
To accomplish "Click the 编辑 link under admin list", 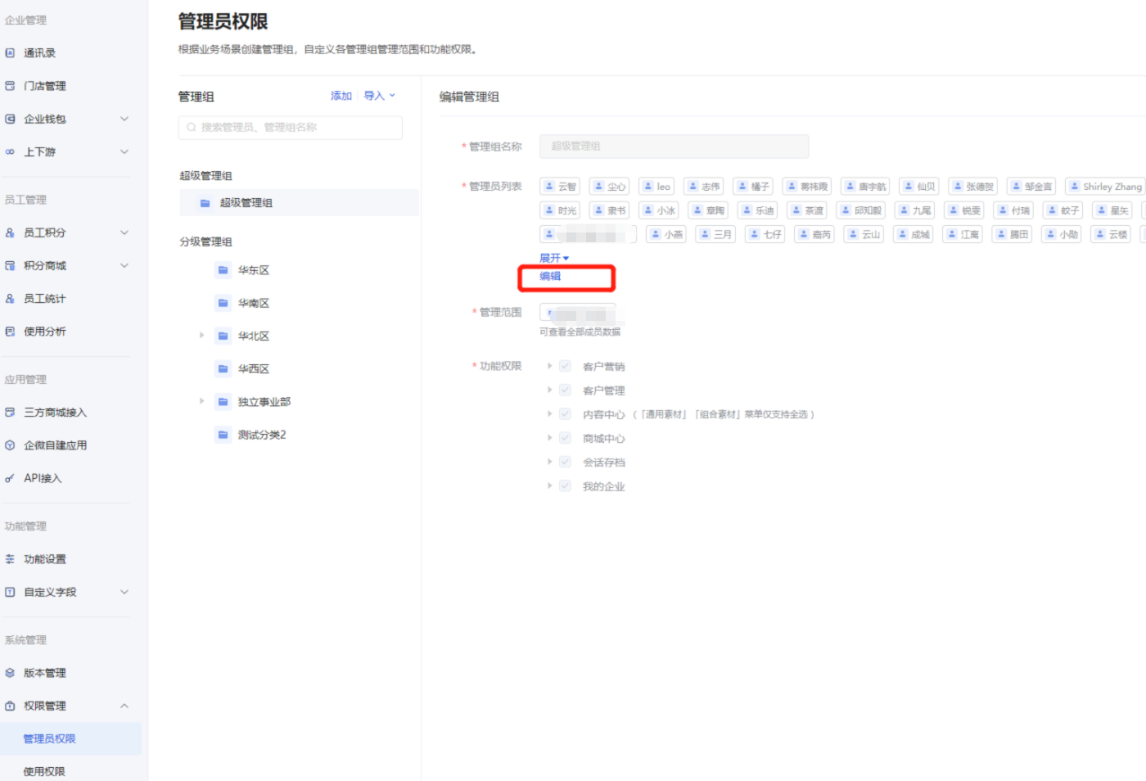I will point(550,277).
